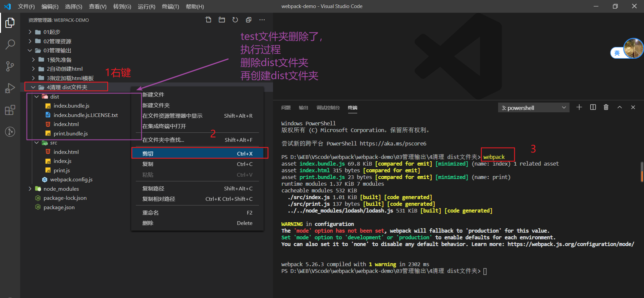The width and height of the screenshot is (644, 298).
Task: Open the Git graph icon in activity bar
Action: pyautogui.click(x=10, y=132)
